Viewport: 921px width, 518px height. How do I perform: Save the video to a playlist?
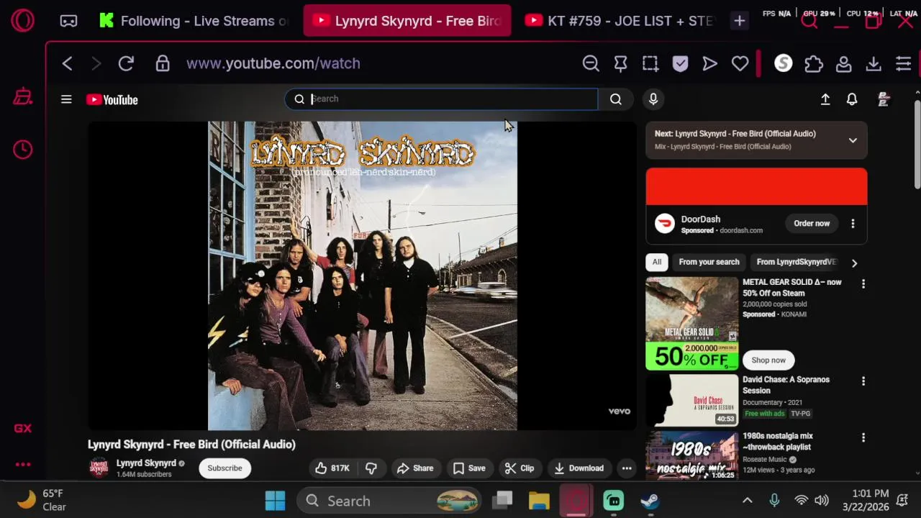click(469, 468)
